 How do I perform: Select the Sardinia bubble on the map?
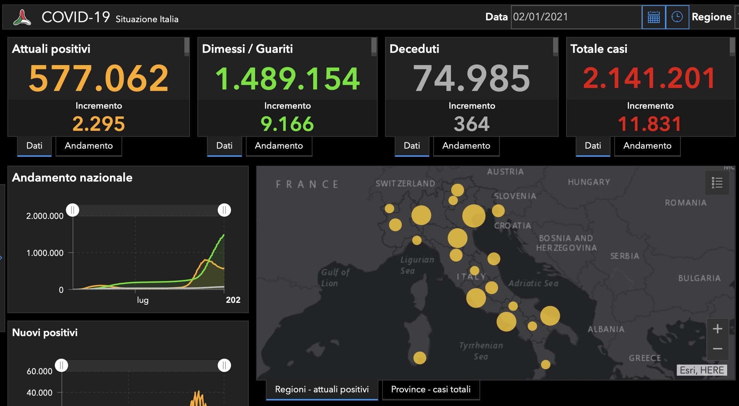[x=419, y=358]
